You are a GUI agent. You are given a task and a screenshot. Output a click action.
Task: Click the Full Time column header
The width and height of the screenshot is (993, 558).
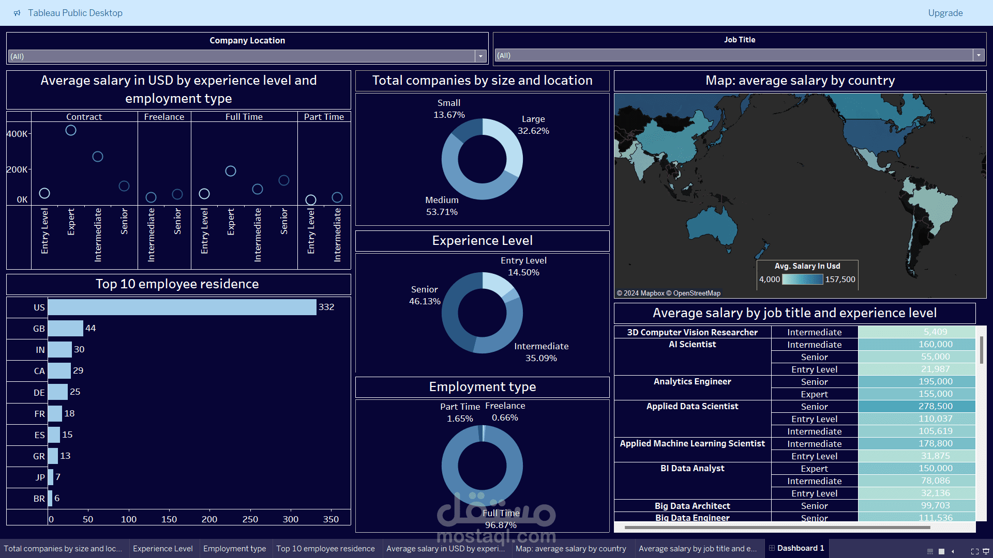pyautogui.click(x=244, y=117)
